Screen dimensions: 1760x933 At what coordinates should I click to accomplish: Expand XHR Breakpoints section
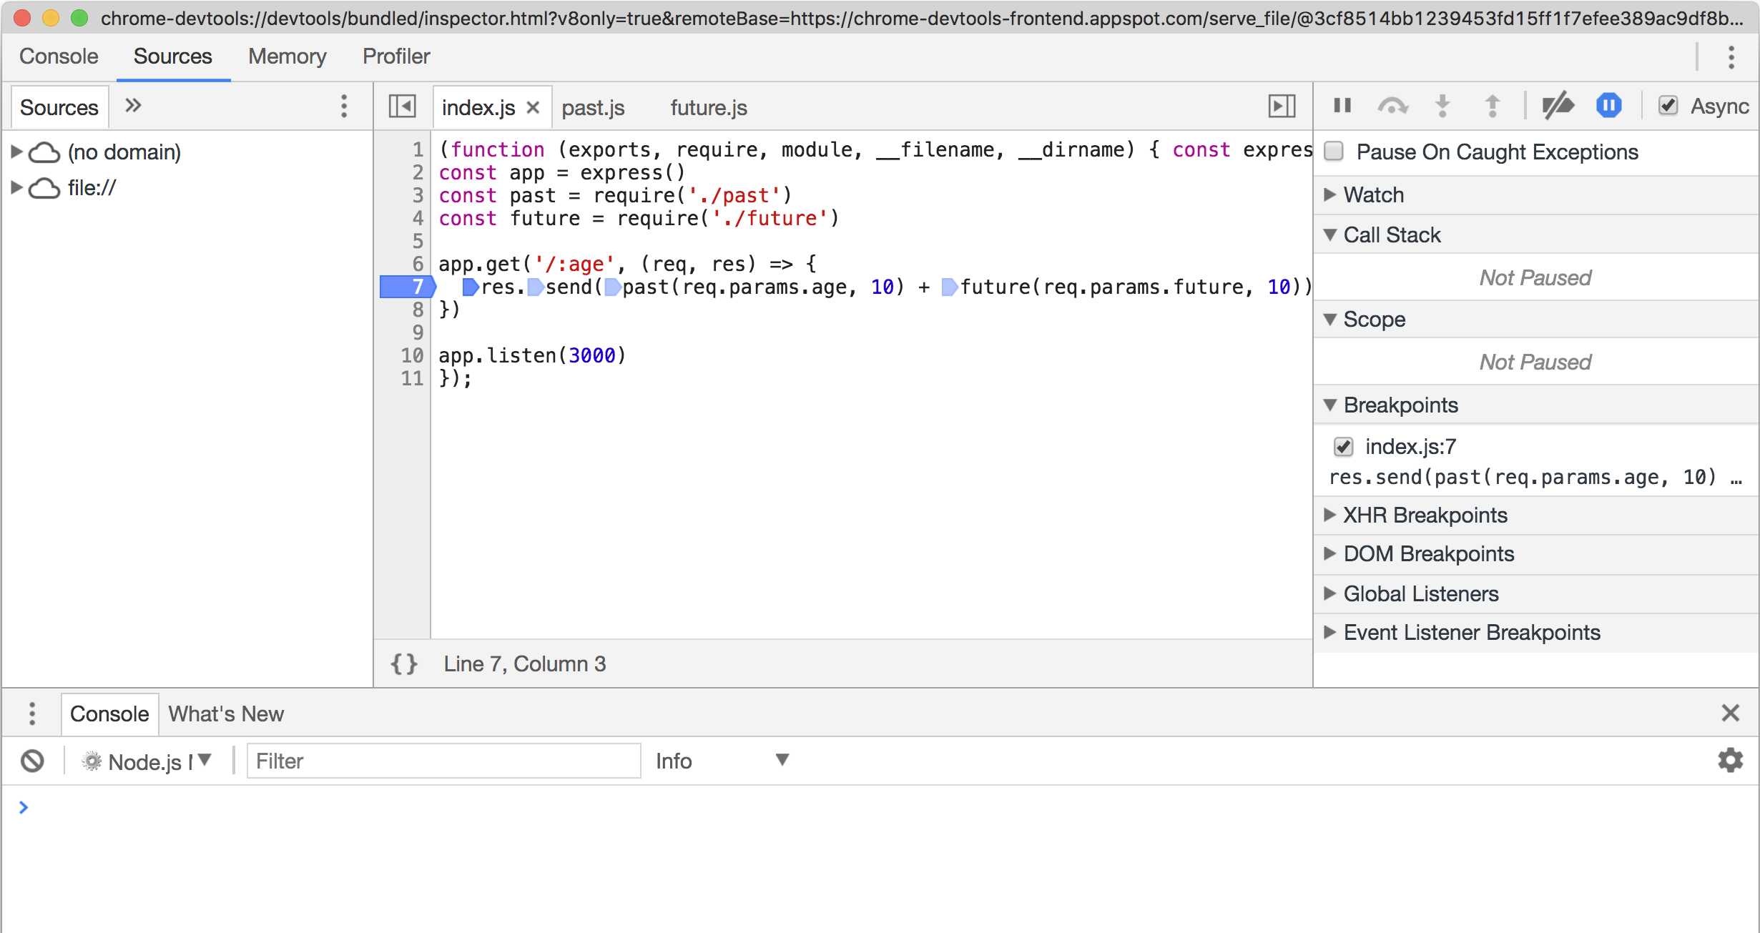pyautogui.click(x=1330, y=515)
